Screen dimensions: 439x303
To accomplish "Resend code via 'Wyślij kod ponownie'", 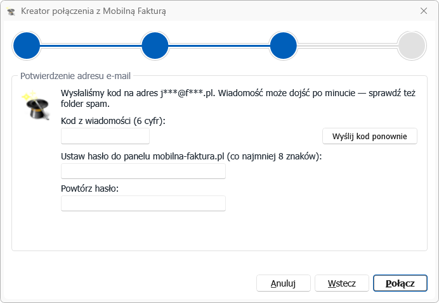I will click(370, 136).
